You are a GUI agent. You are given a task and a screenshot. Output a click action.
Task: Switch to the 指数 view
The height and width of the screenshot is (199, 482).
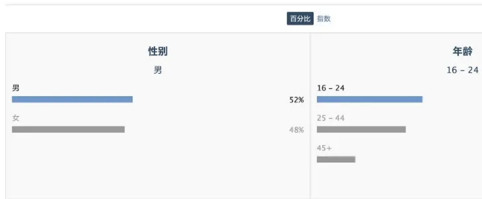[323, 19]
